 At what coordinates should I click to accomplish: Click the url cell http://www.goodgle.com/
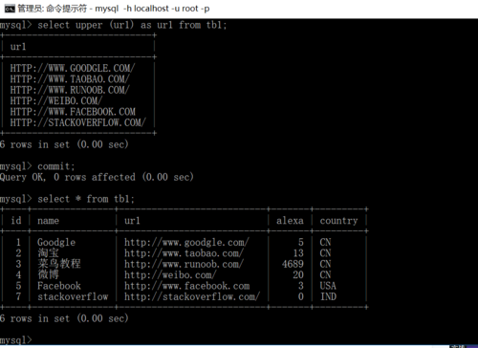pyautogui.click(x=186, y=242)
